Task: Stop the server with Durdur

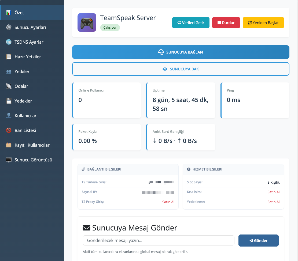Action: [226, 22]
